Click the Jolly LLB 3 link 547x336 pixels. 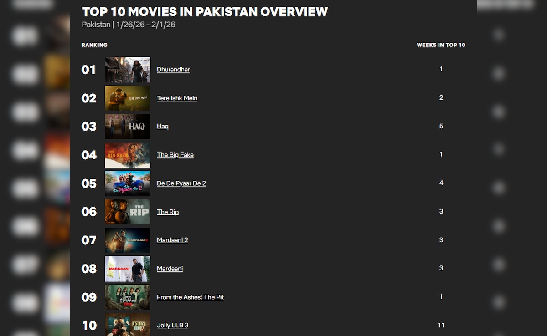coord(172,325)
